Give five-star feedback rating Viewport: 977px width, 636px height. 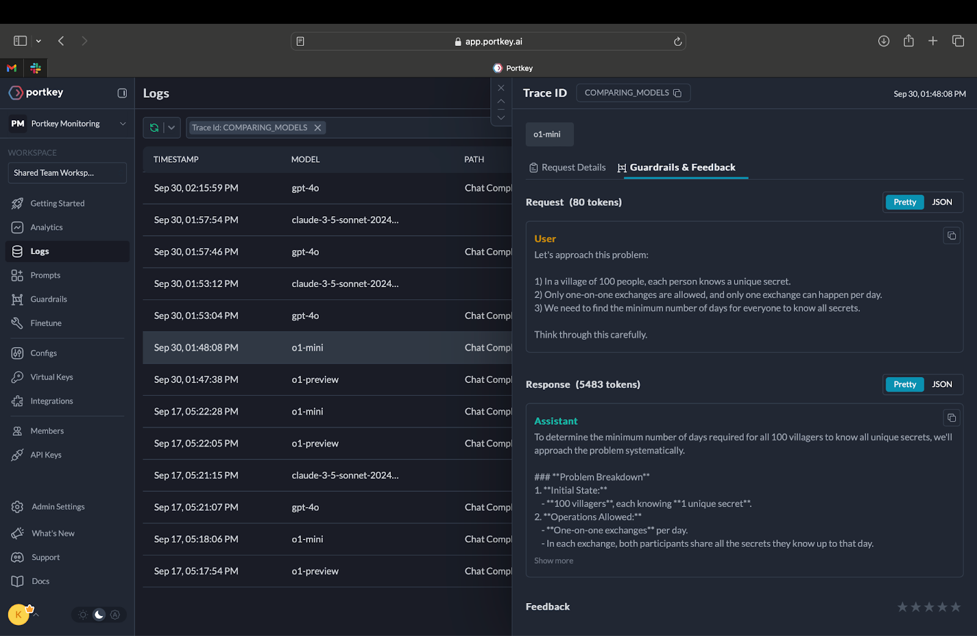956,607
